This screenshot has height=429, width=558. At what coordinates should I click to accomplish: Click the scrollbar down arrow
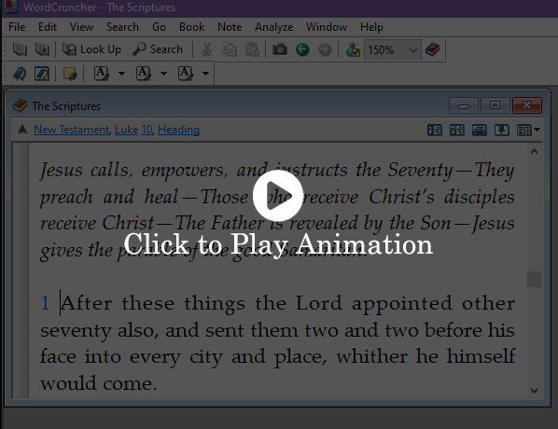pos(534,390)
